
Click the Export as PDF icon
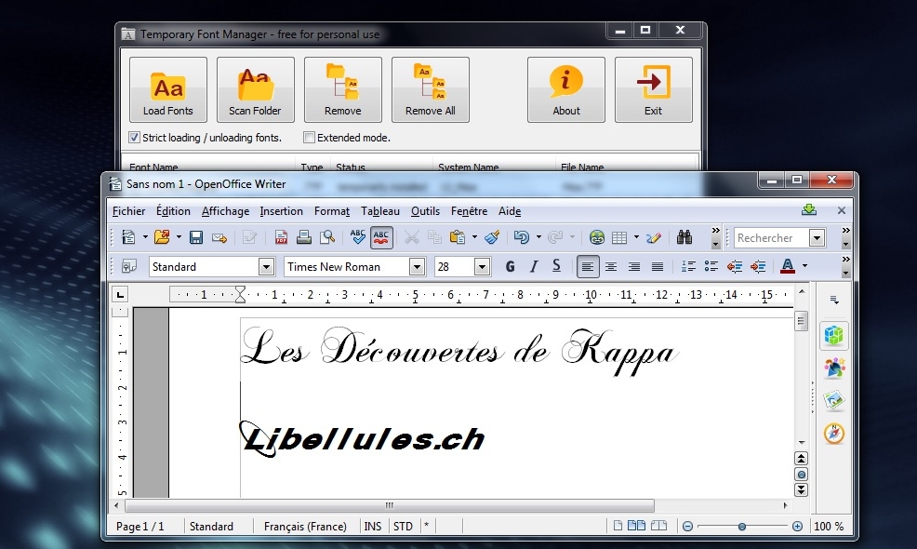tap(281, 237)
